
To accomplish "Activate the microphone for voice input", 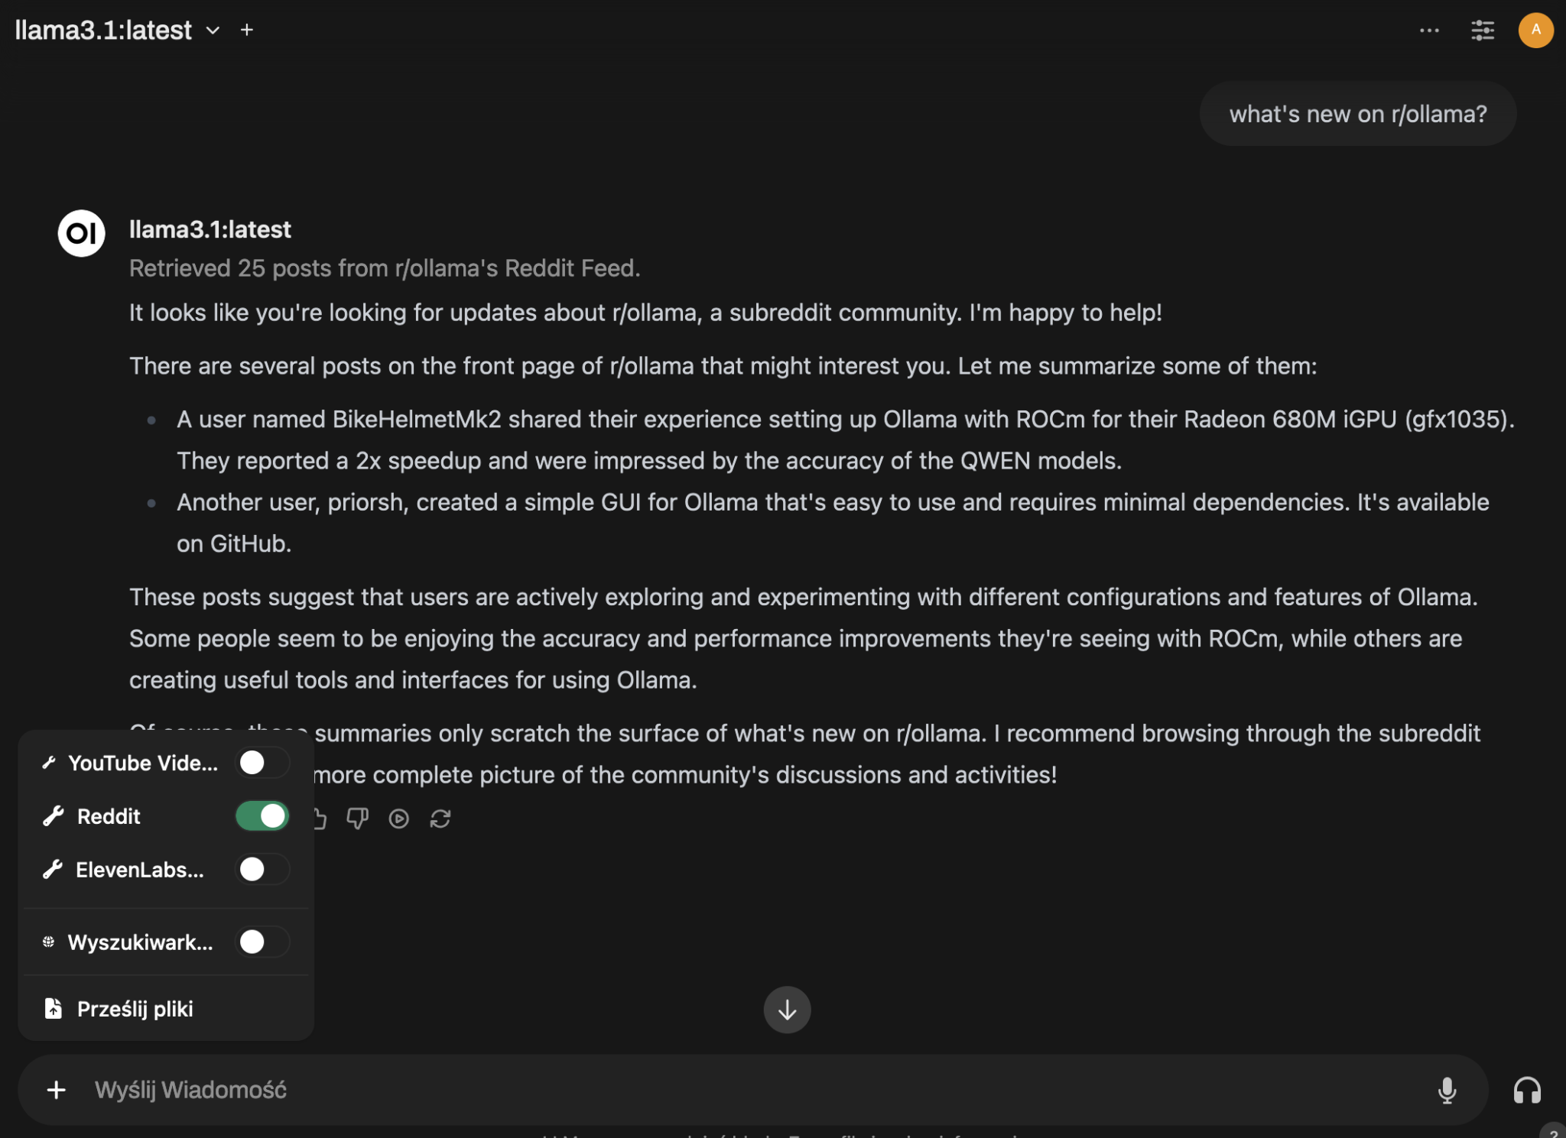I will coord(1447,1089).
